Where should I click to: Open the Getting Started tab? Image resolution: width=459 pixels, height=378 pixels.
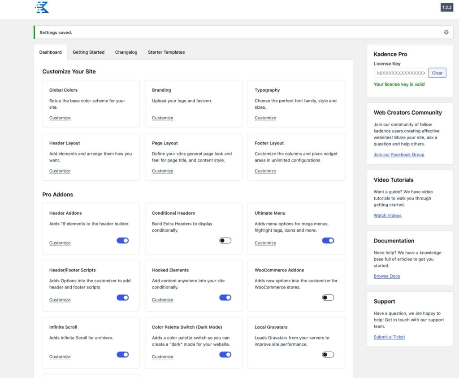click(x=88, y=52)
